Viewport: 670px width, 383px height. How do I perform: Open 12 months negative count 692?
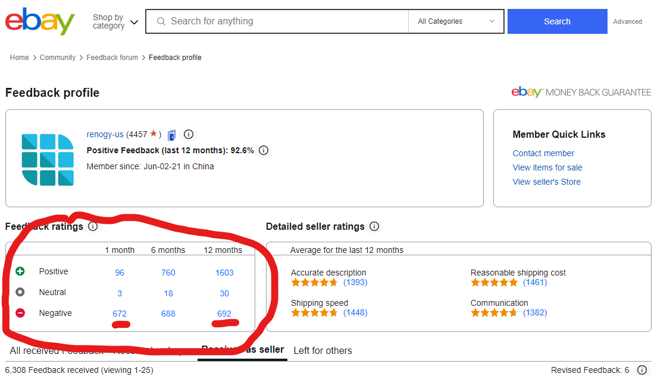pyautogui.click(x=224, y=314)
